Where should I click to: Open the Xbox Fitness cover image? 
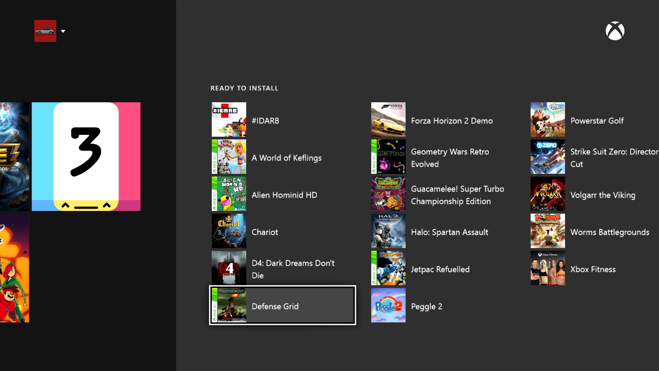coord(548,268)
